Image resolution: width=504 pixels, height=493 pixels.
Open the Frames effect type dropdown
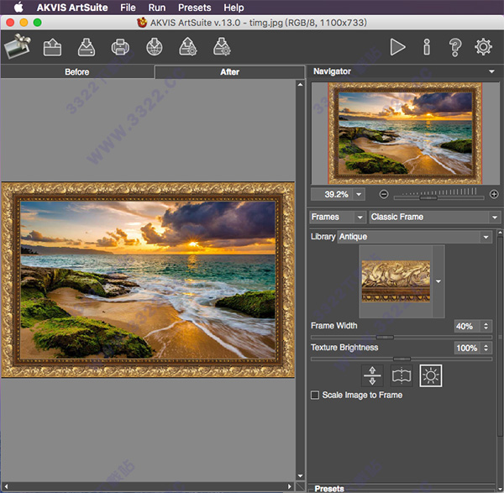coord(338,217)
